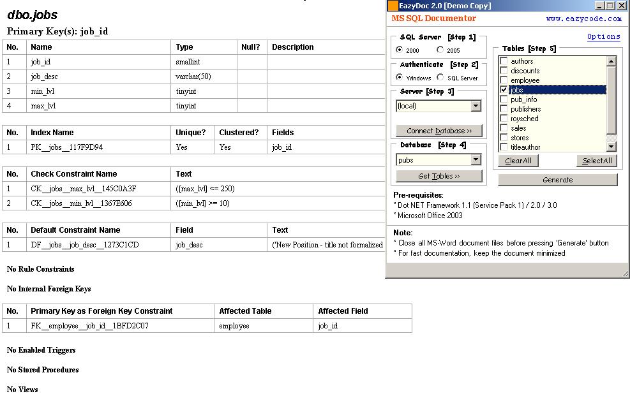Click the No Internal Foreign Keys text

tap(49, 289)
